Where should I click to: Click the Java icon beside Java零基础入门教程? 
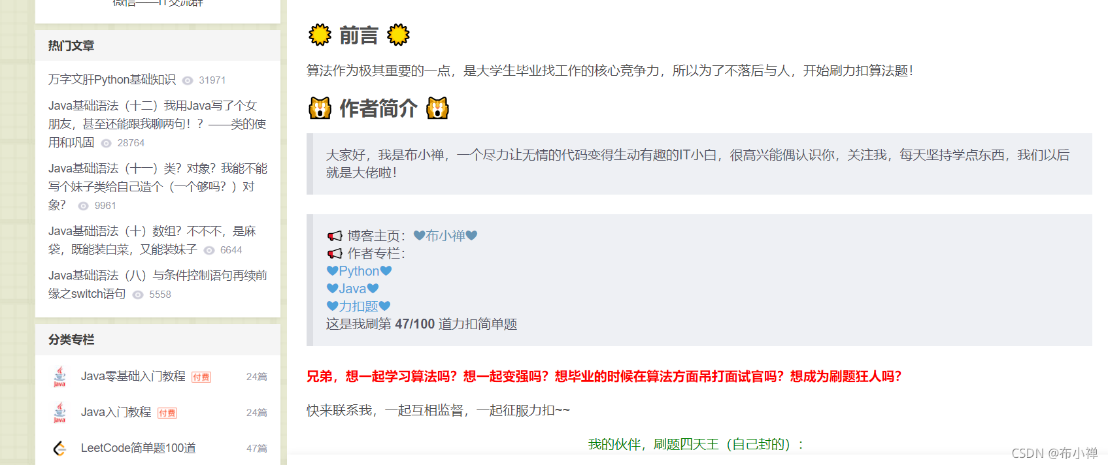point(59,377)
